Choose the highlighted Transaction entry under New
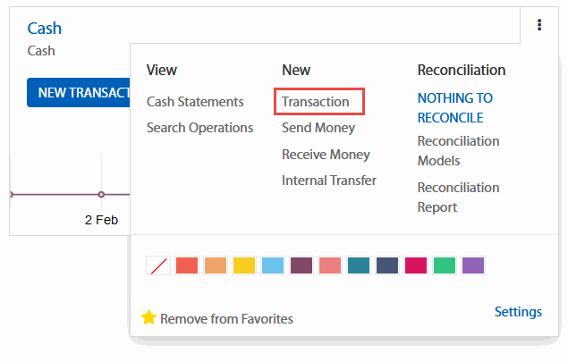Viewport: 568px width, 362px height. [x=316, y=102]
